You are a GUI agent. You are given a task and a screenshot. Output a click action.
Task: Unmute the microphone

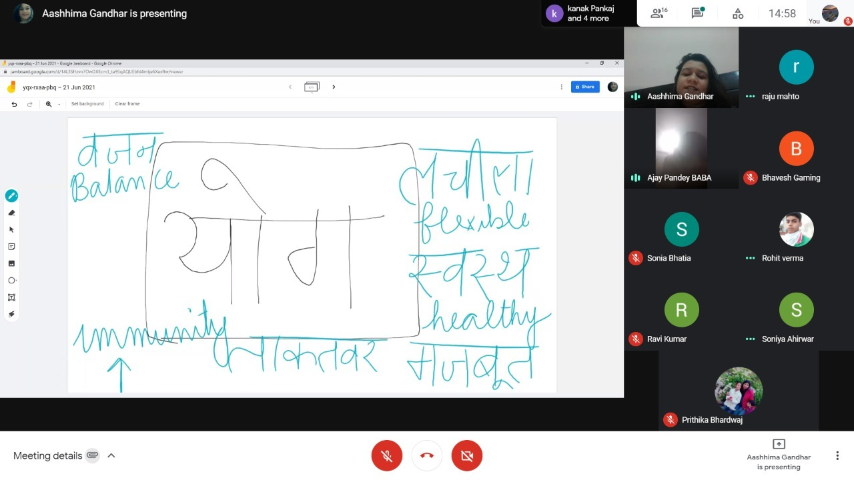387,456
